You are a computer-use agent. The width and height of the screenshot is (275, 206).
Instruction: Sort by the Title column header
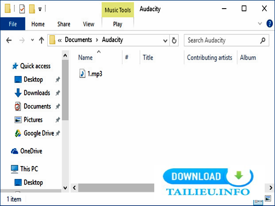[x=148, y=58]
